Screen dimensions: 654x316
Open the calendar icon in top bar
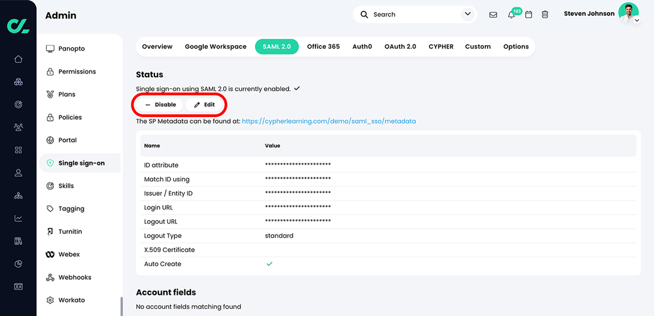529,15
